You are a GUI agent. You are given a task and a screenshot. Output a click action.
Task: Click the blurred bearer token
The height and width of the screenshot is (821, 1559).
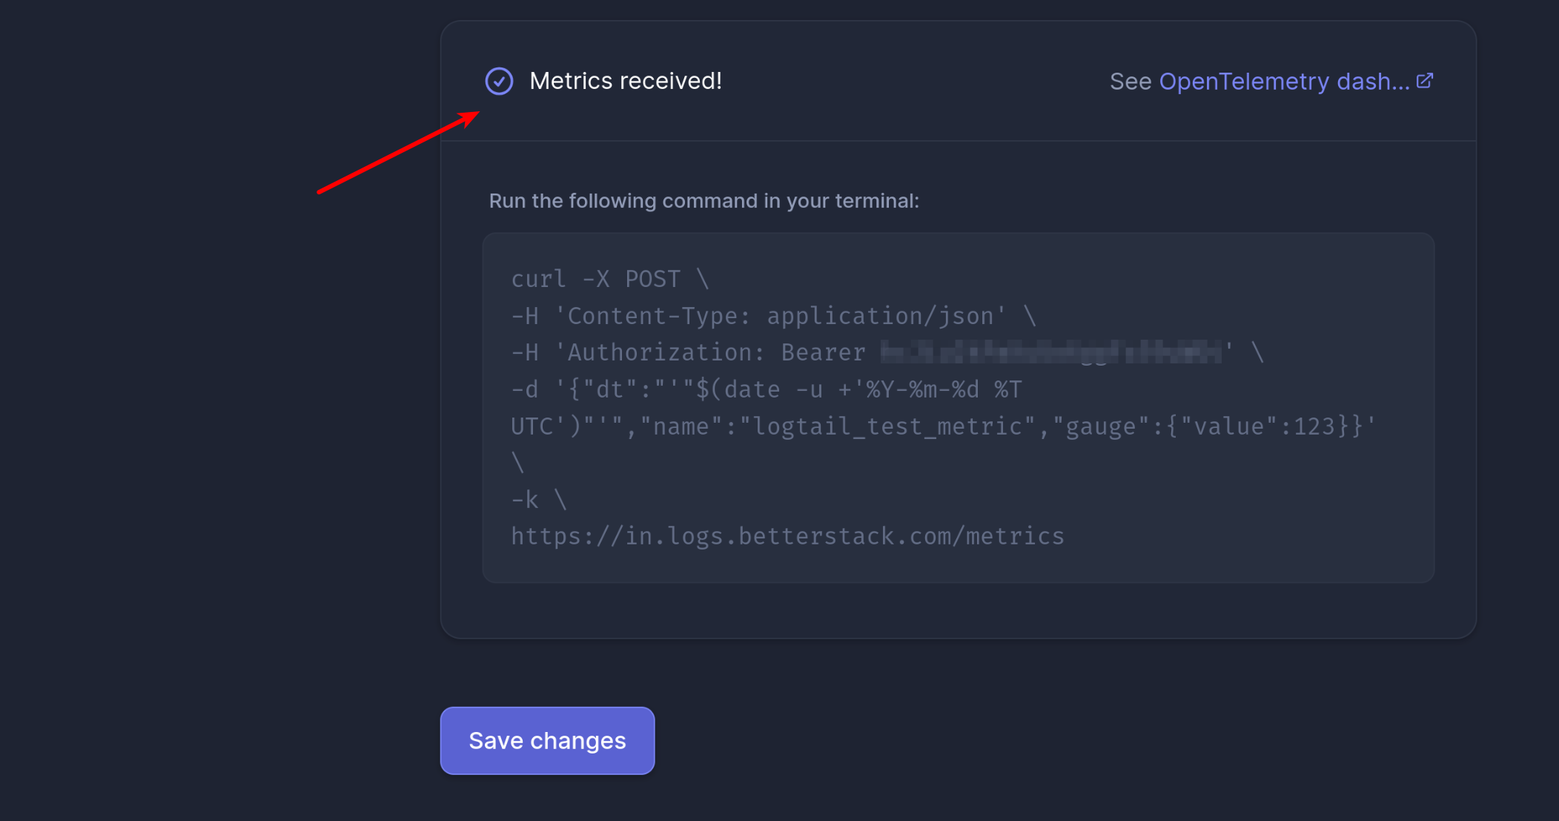[1050, 352]
